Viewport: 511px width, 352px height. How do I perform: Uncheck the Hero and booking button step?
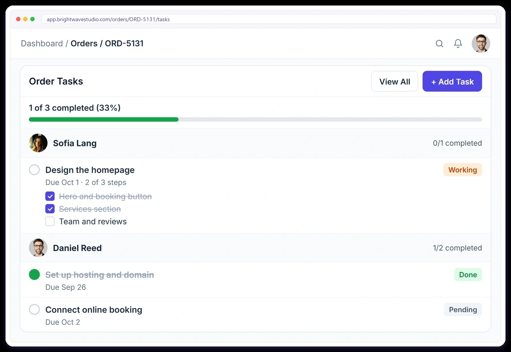pyautogui.click(x=50, y=196)
